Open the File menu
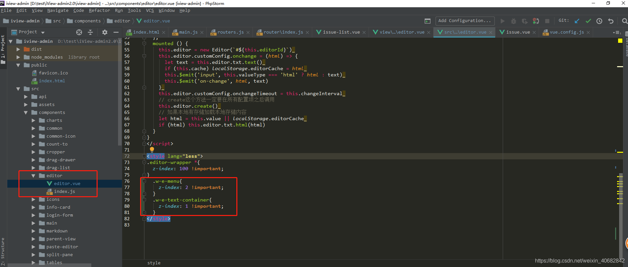 point(6,11)
